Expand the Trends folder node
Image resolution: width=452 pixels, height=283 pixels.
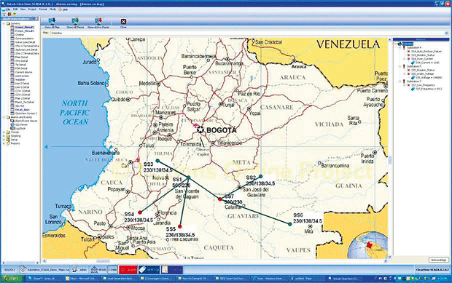pos(4,132)
